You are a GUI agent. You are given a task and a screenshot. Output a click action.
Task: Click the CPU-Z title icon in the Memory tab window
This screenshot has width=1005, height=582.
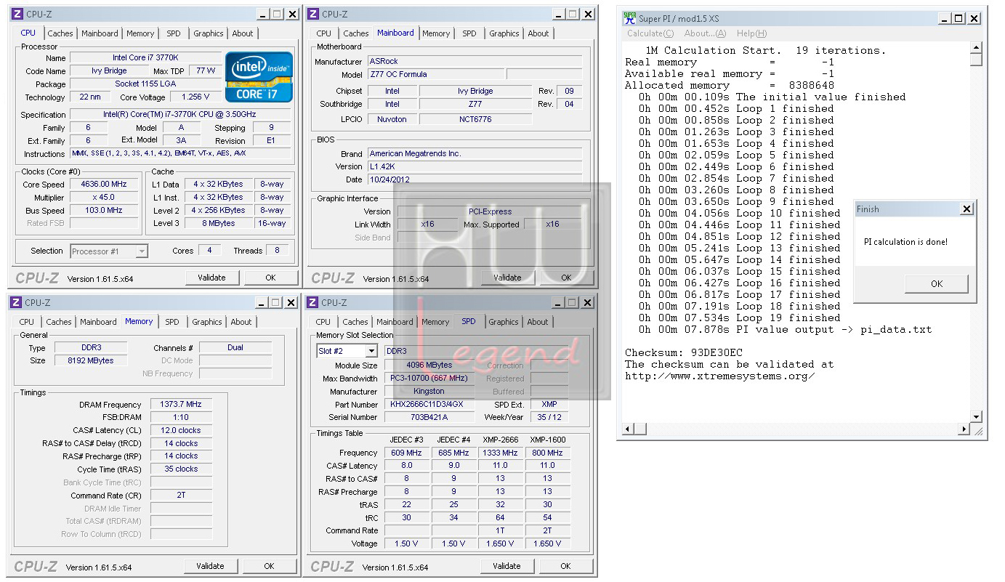[16, 302]
